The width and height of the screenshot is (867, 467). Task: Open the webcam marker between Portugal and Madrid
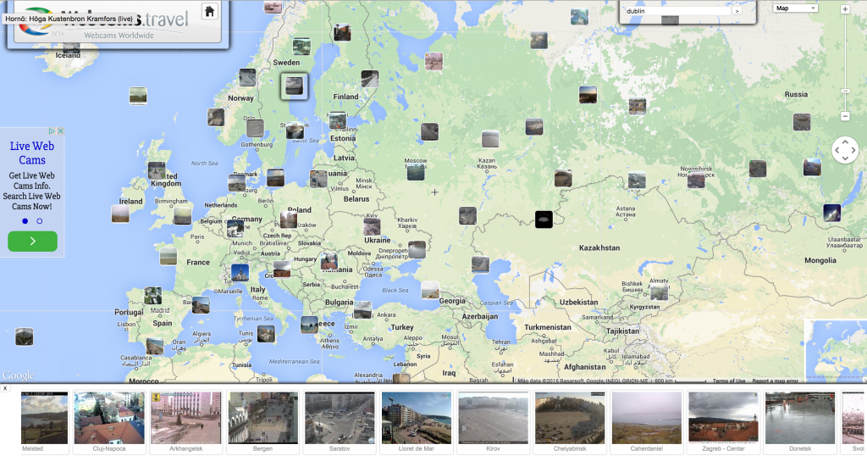(x=152, y=296)
